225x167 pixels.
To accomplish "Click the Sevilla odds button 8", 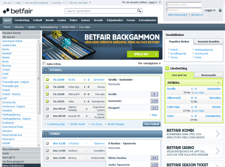I will (x=154, y=94).
